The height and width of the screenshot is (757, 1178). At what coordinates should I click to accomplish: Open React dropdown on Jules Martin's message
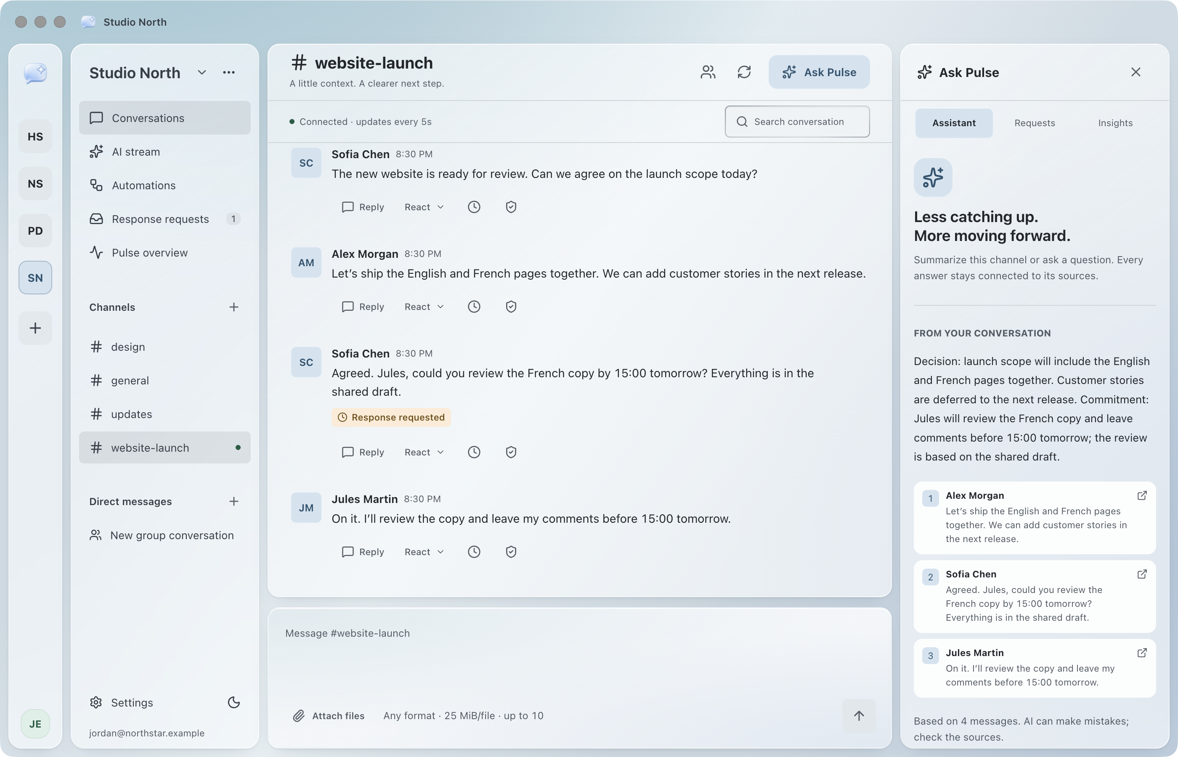click(424, 551)
